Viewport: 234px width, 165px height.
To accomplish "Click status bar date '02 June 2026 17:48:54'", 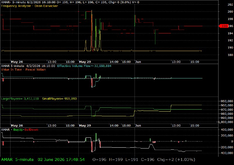I will 61,160.
